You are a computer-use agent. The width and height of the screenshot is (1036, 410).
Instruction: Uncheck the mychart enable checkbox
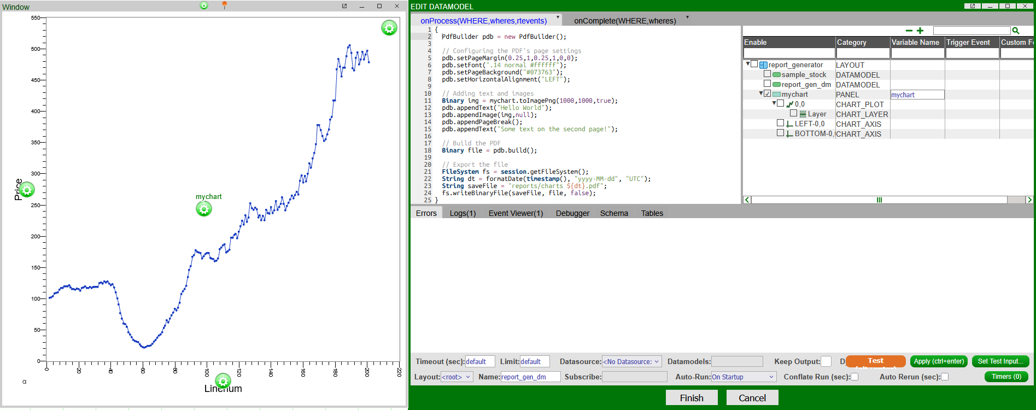768,94
